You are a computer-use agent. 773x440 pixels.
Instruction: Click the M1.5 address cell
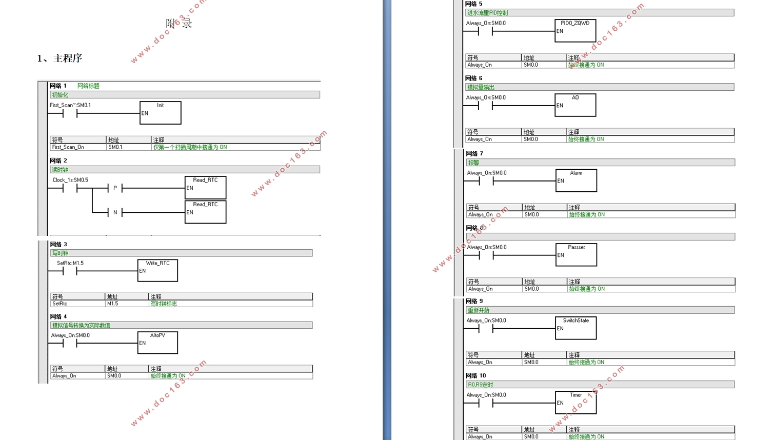127,304
